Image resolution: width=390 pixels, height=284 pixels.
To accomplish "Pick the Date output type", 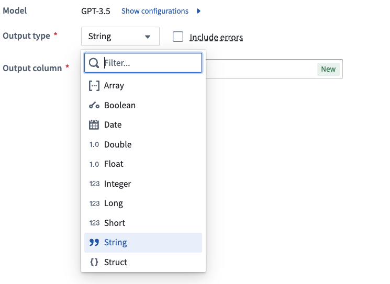I will pos(143,124).
